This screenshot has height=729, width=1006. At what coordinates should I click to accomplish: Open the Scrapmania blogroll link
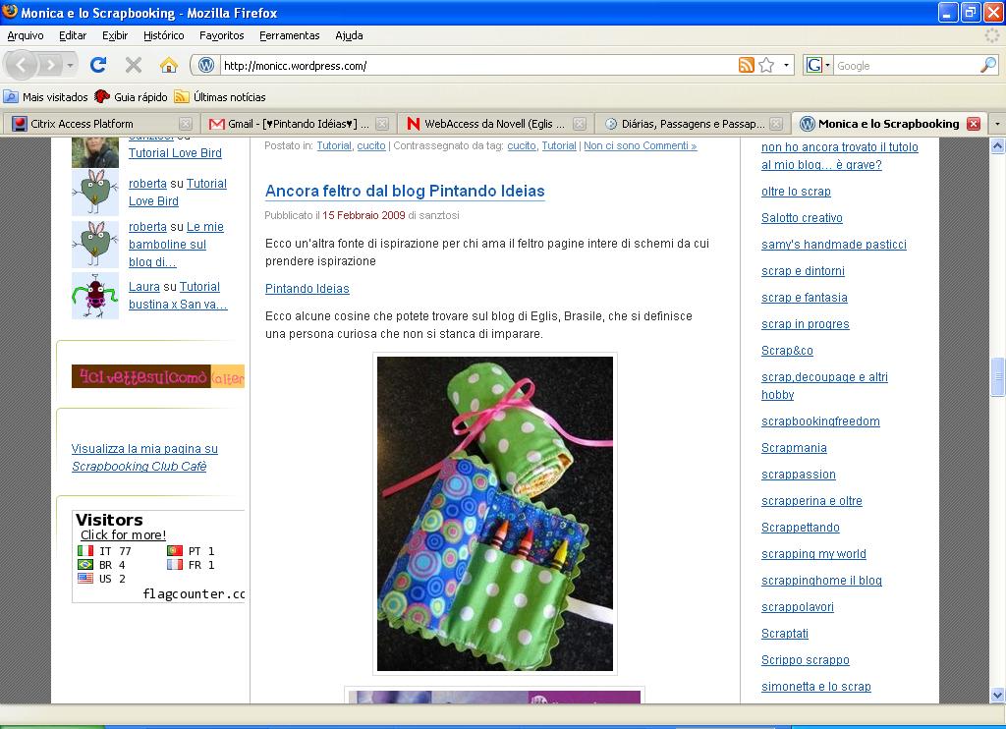[794, 448]
